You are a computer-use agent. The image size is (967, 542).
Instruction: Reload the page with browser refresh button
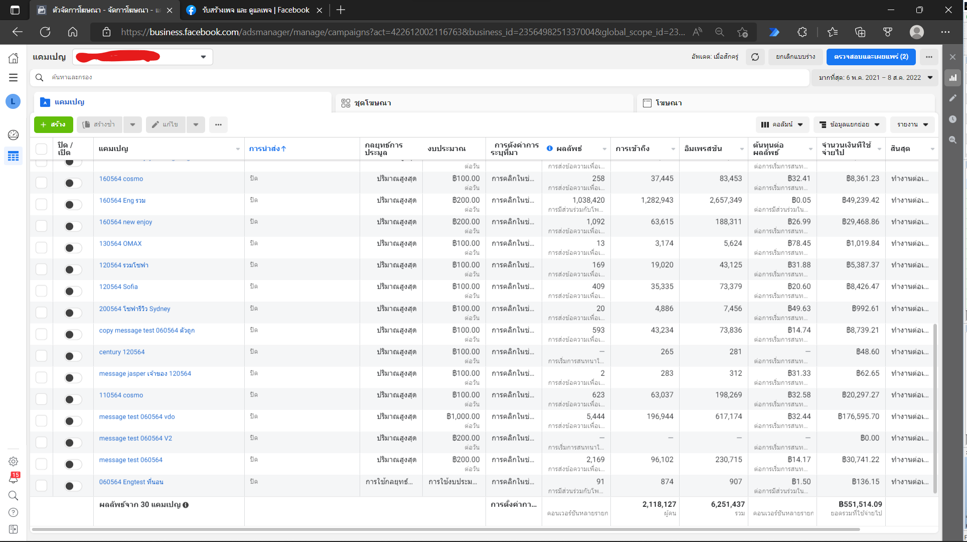tap(45, 32)
